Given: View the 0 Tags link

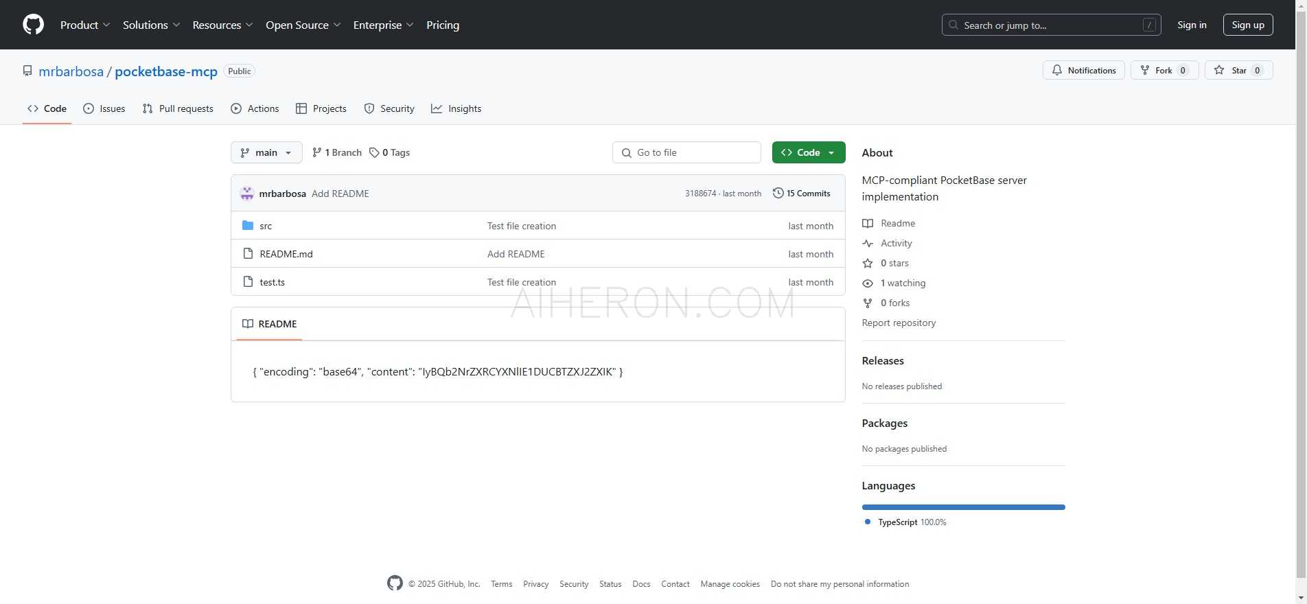Looking at the screenshot, I should [x=389, y=152].
